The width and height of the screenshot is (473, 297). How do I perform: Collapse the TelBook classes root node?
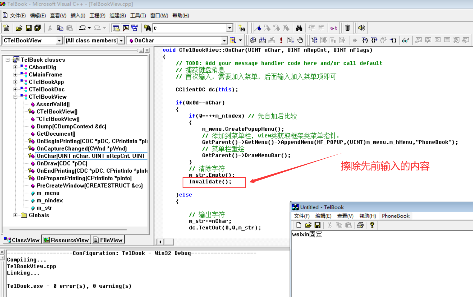(x=8, y=60)
